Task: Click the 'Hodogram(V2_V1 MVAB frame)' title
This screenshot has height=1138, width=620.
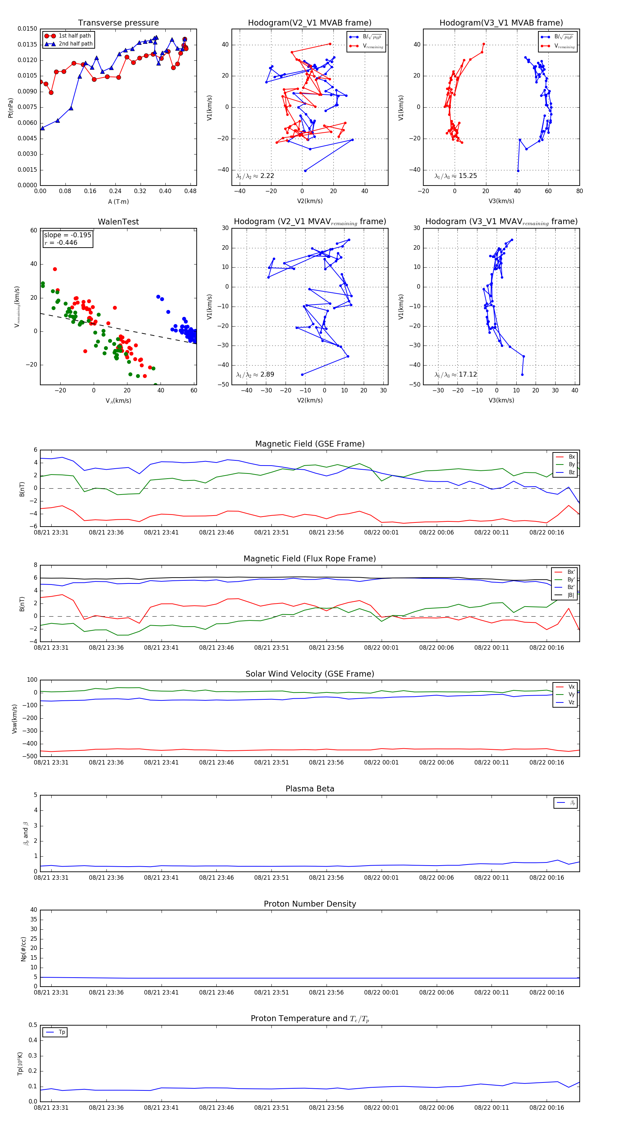Action: (309, 23)
